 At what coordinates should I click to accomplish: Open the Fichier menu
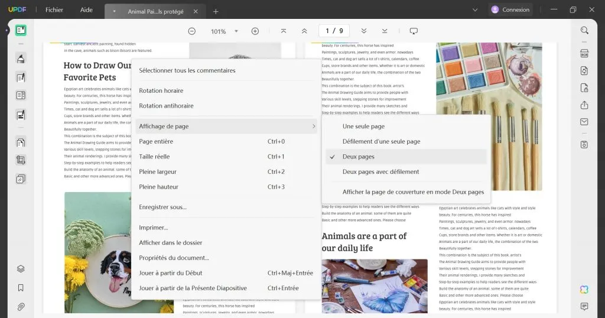coord(54,9)
